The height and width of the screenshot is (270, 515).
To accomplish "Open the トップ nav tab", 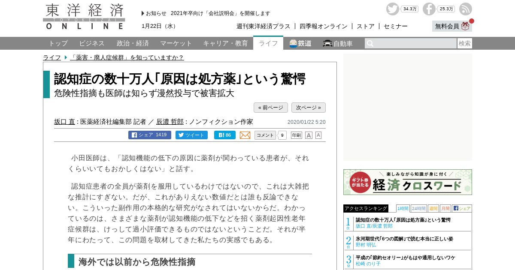I will tap(58, 43).
